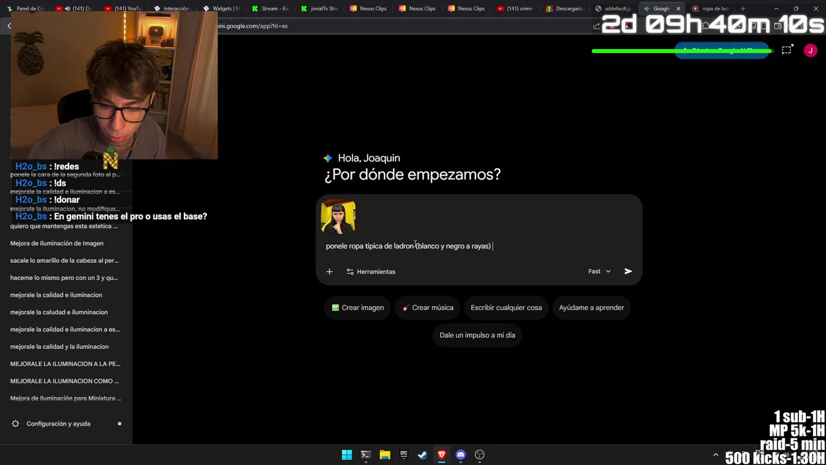Click inside the prompt text field
Viewport: 826px width, 465px height.
[x=478, y=246]
